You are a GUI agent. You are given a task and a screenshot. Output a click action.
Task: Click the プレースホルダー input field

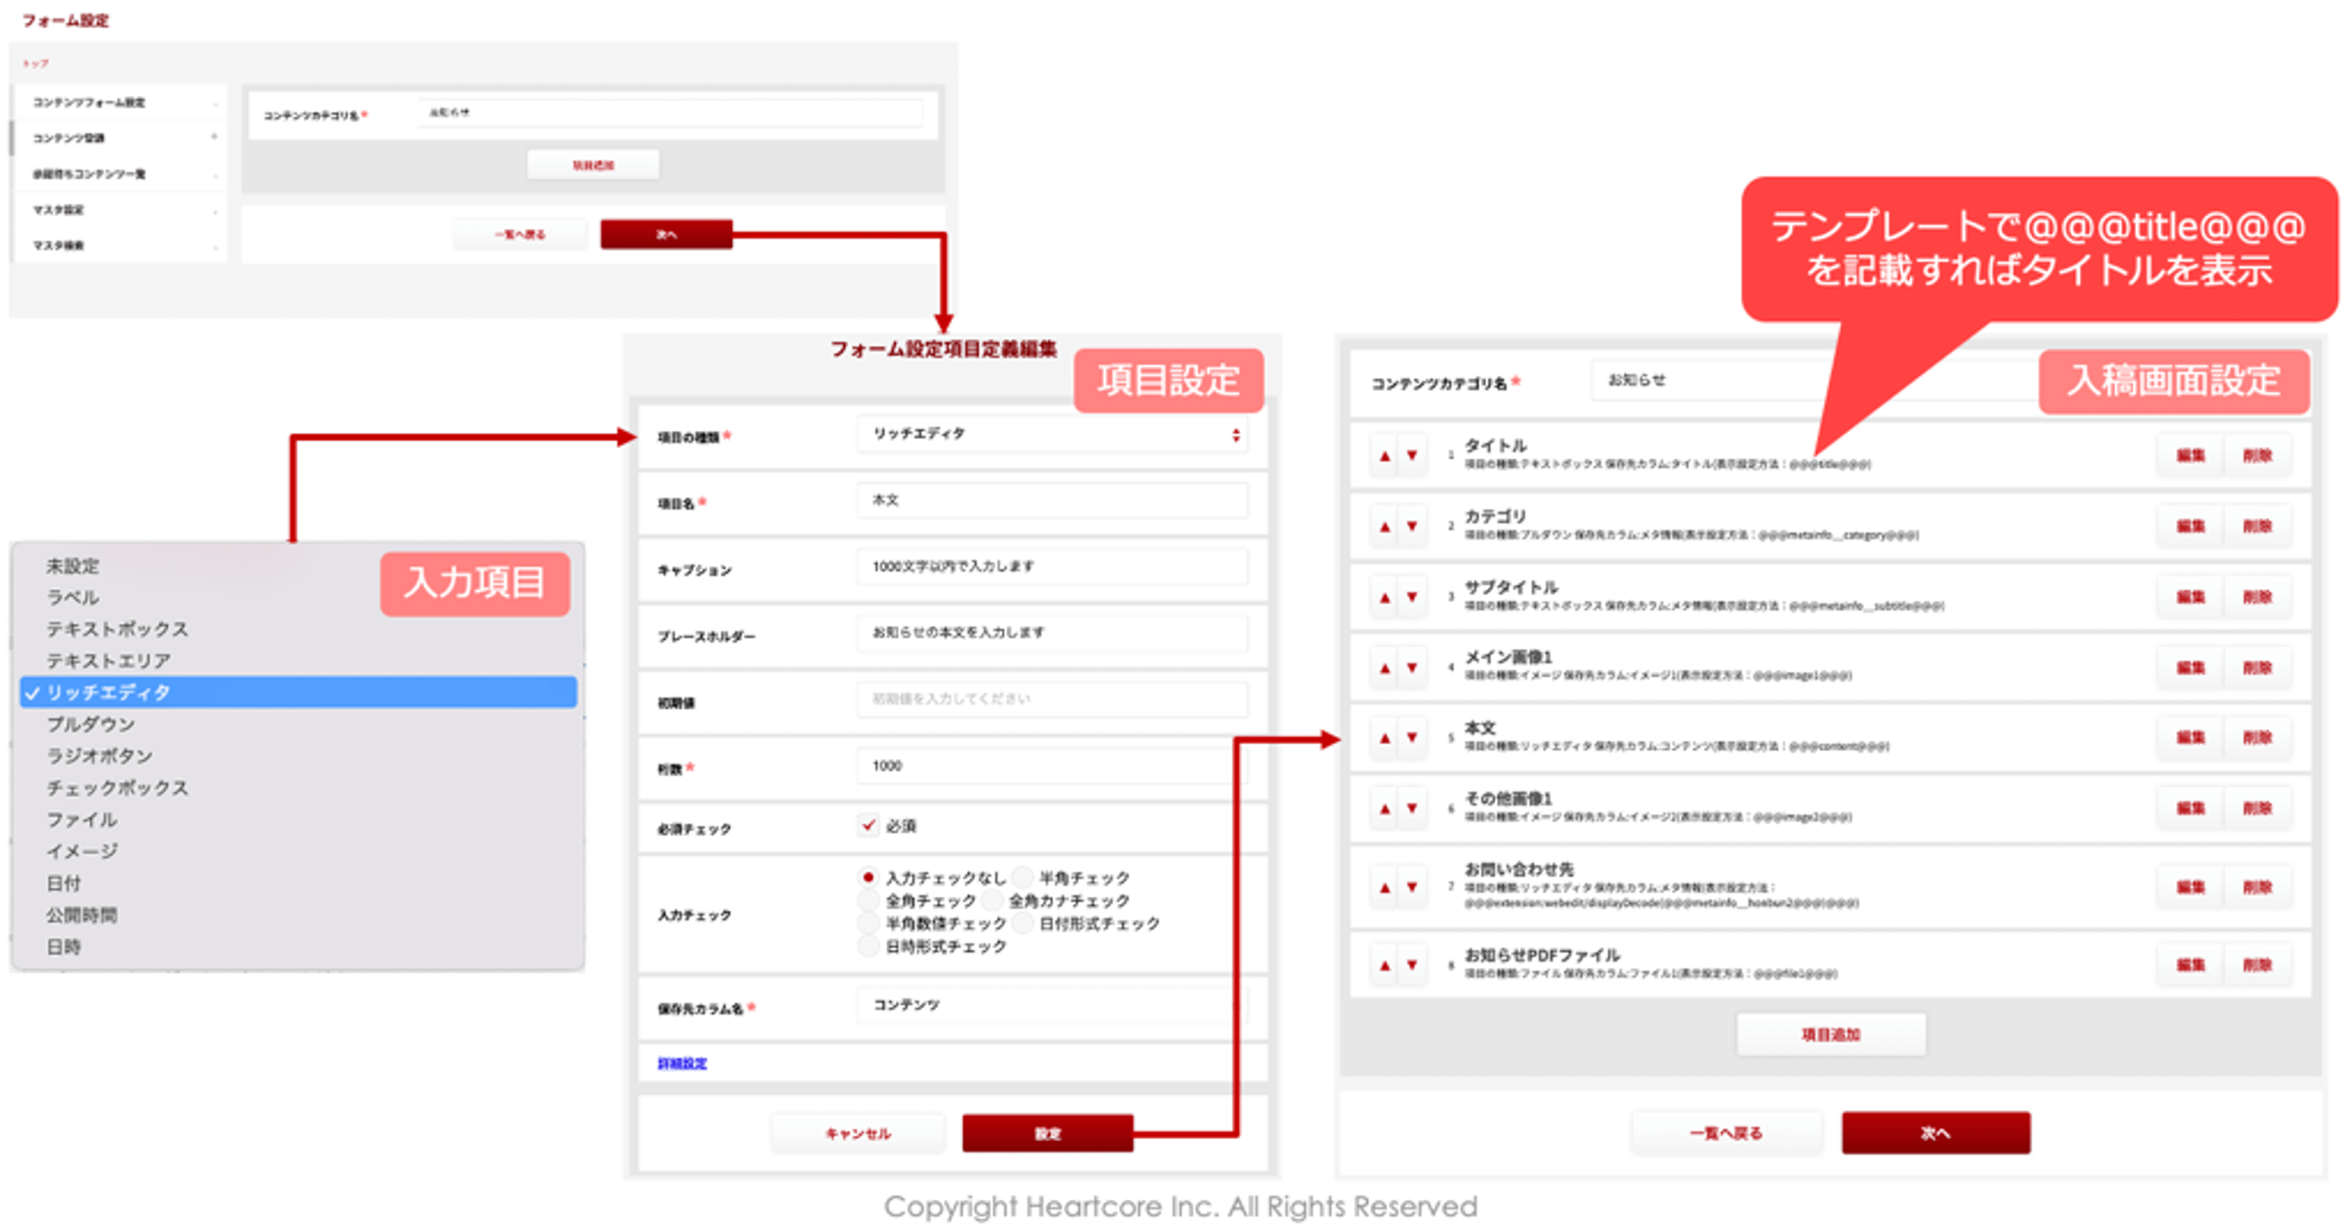point(1052,633)
